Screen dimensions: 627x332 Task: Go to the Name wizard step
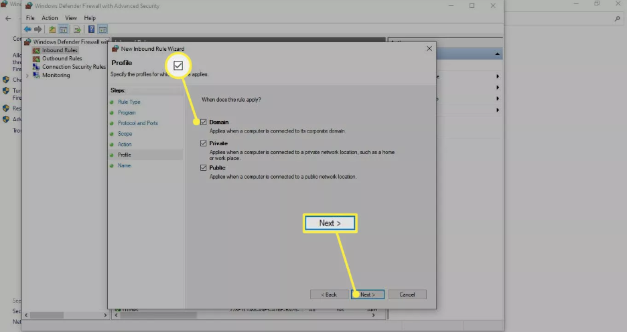coord(124,165)
